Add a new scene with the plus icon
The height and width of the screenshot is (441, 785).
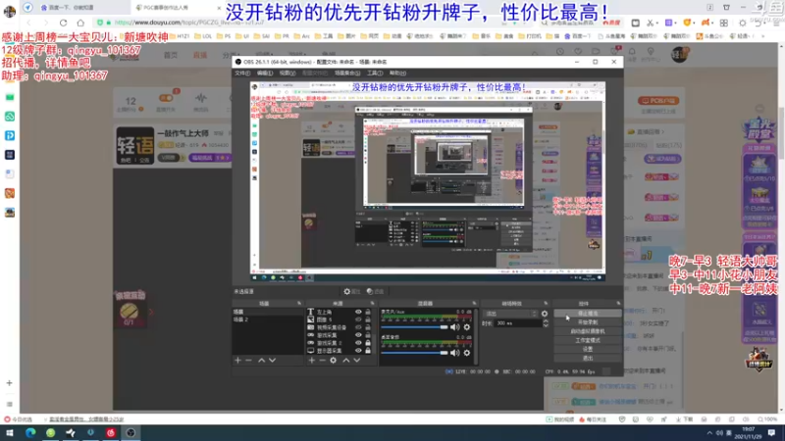237,360
